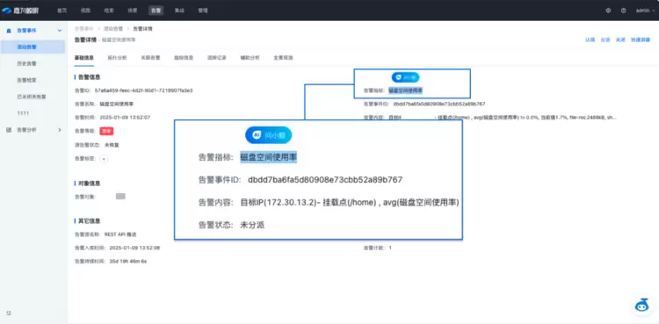The height and width of the screenshot is (324, 659).
Task: Click the chatbot robot icon at bottom right
Action: [641, 306]
